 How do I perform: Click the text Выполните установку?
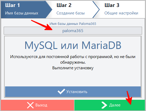(73, 68)
